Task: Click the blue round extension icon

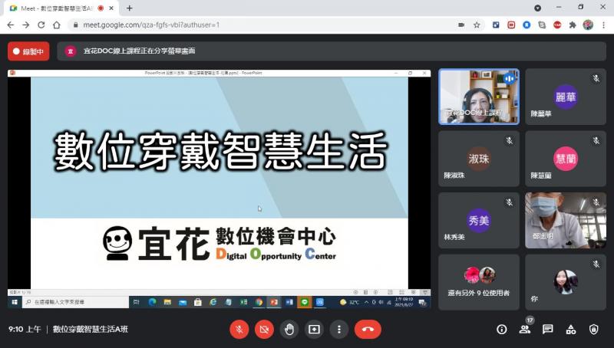Action: (527, 25)
